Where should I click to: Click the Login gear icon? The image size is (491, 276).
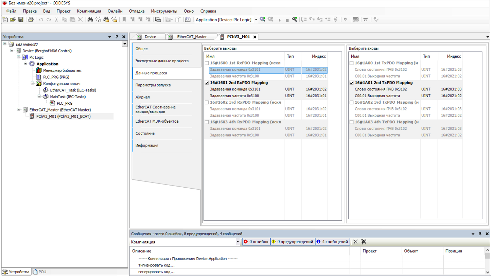pos(262,20)
